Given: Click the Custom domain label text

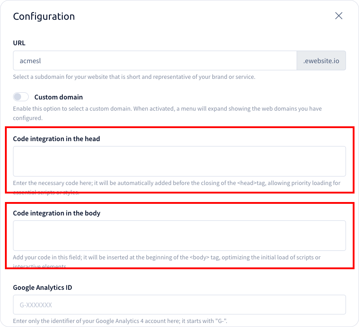Looking at the screenshot, I should click(x=58, y=97).
